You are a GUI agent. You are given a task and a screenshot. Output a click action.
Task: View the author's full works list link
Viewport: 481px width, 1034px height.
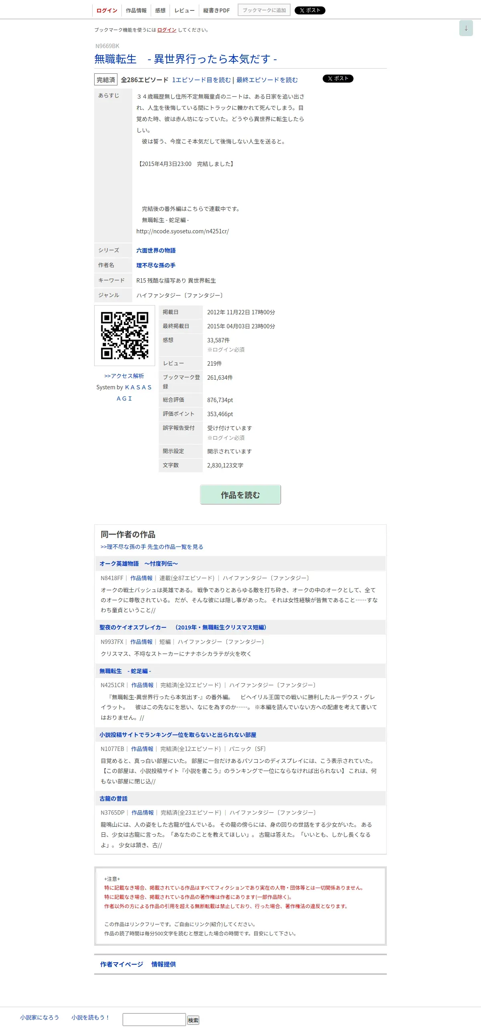click(152, 547)
